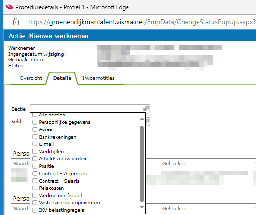256x215 pixels.
Task: Tick the Alle secties checkbox
Action: [x=35, y=115]
